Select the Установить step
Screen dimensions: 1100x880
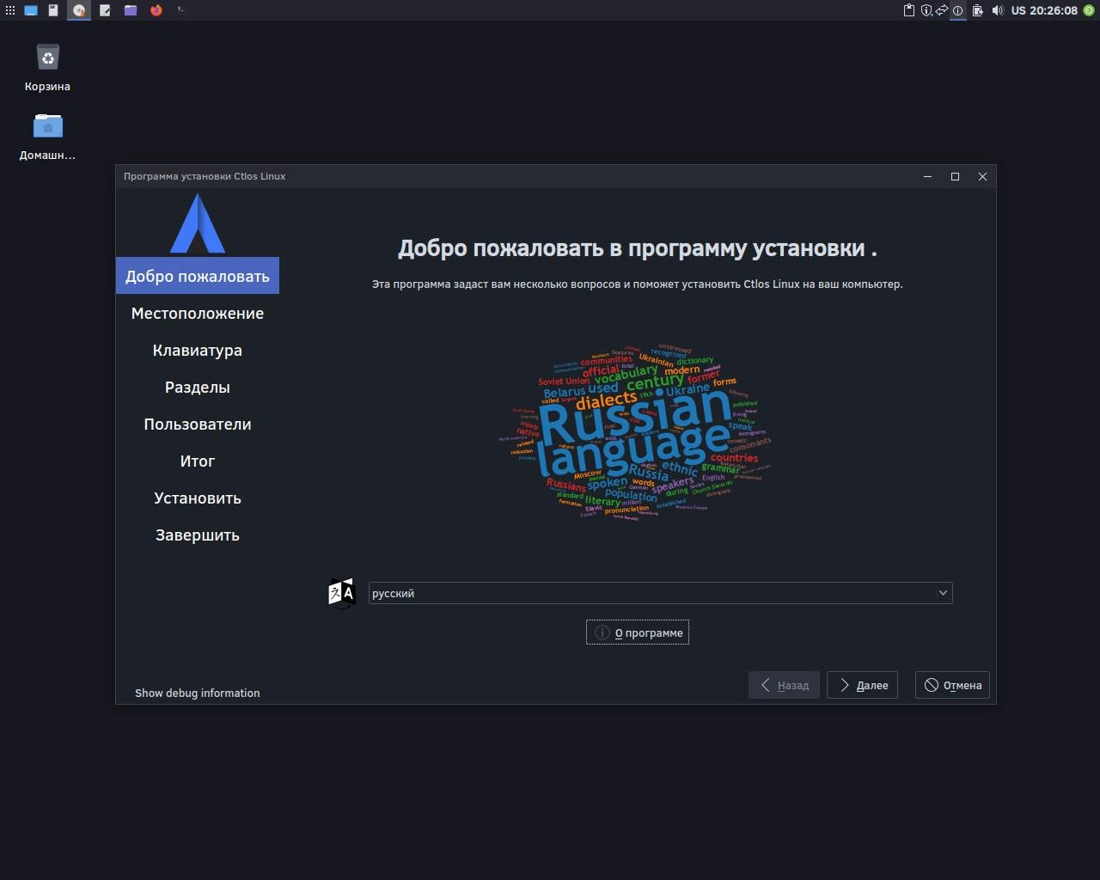(x=198, y=498)
